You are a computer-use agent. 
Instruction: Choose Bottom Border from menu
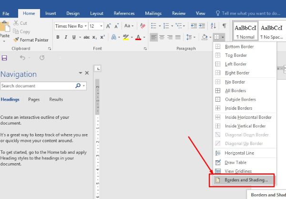(x=245, y=47)
